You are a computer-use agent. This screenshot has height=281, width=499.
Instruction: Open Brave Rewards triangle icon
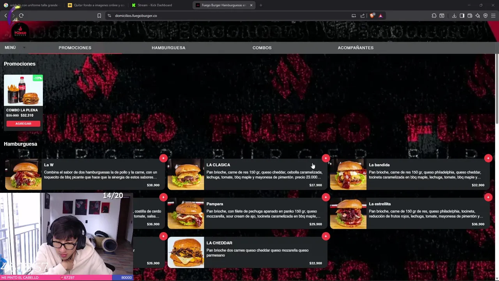pos(380,16)
